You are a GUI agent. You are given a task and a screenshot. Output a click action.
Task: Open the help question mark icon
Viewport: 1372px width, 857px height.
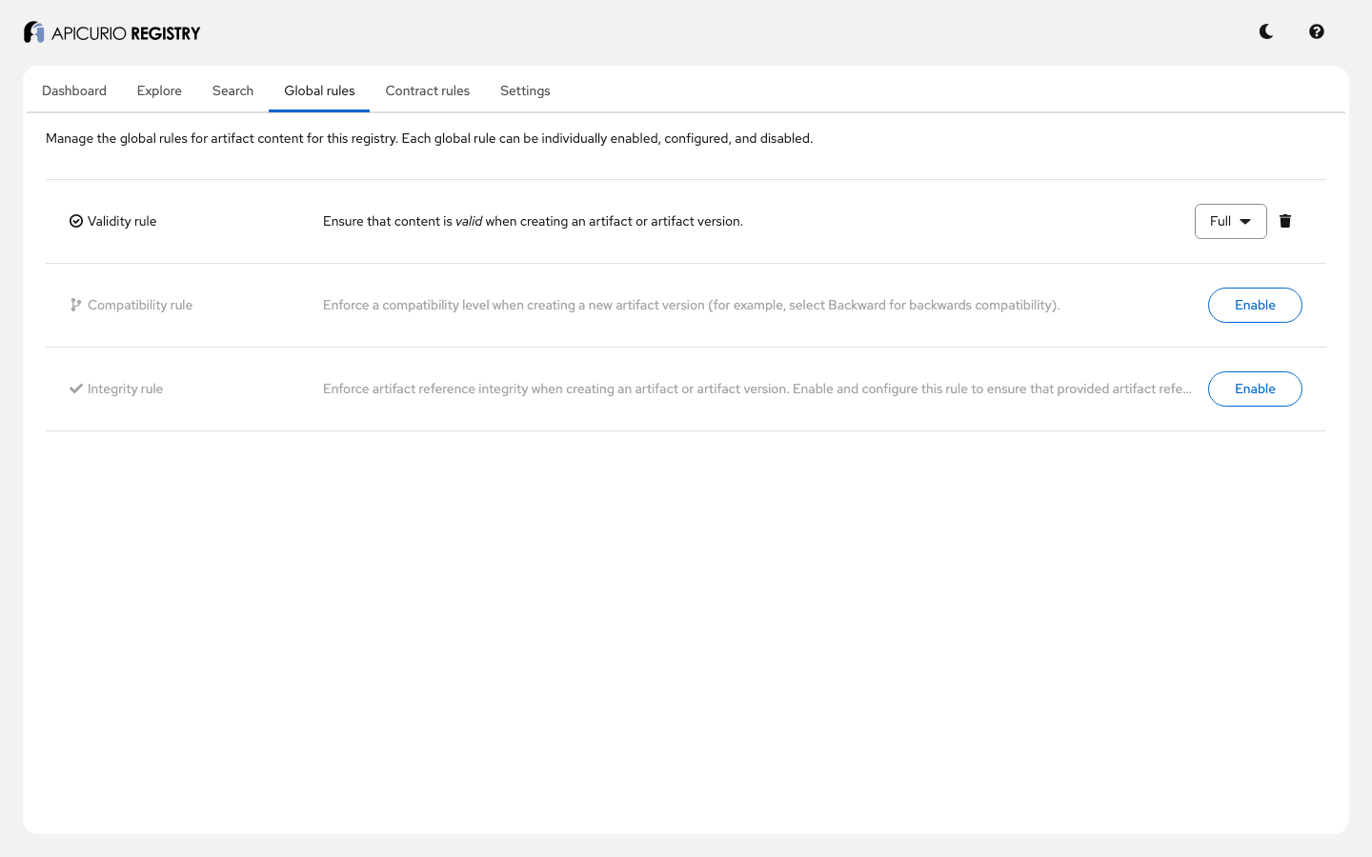click(x=1317, y=31)
